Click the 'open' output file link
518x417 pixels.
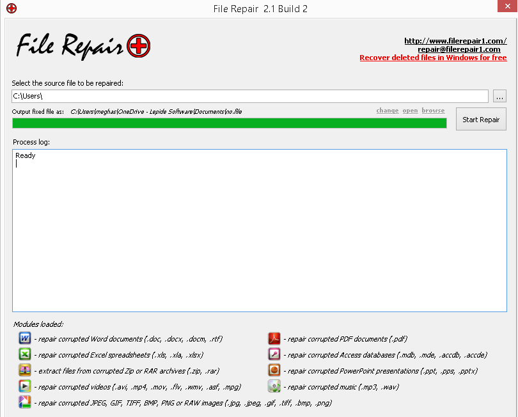click(x=410, y=111)
